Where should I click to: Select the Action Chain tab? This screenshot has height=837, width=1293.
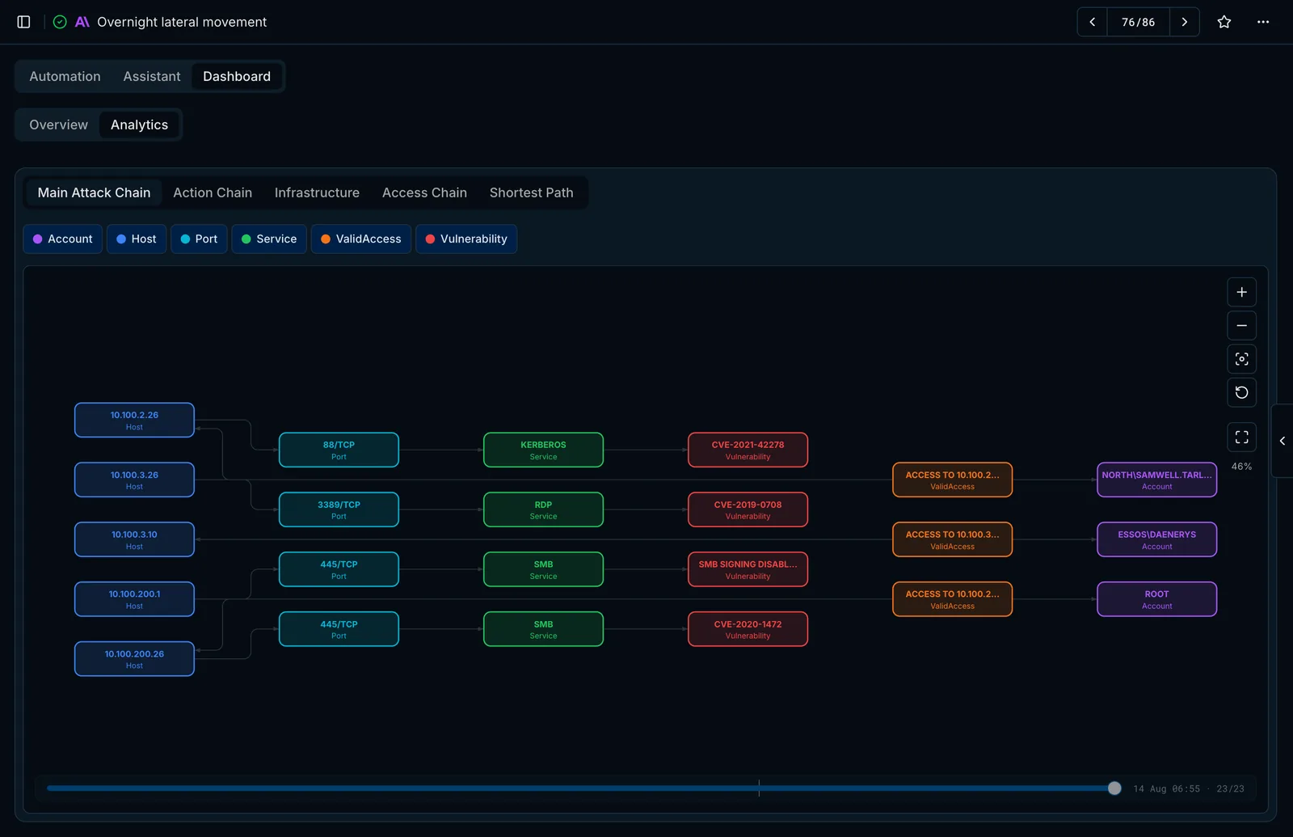click(213, 192)
